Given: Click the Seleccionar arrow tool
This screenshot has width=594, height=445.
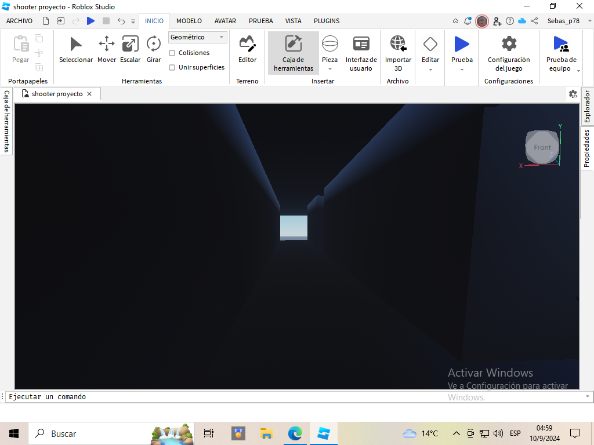Looking at the screenshot, I should pyautogui.click(x=76, y=50).
